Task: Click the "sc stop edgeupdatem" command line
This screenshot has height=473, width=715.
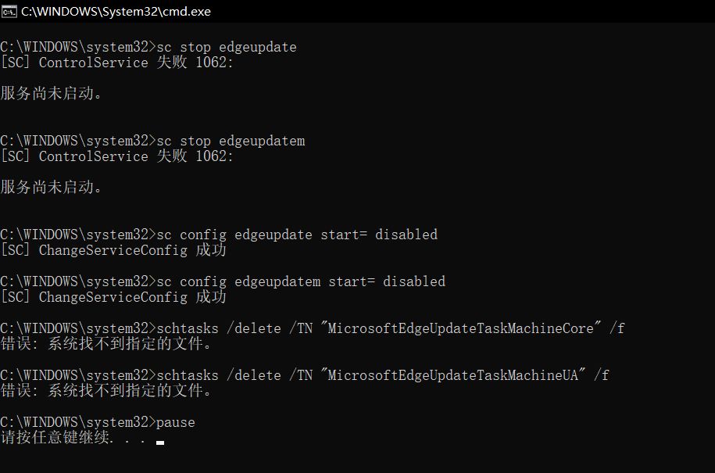Action: tap(231, 141)
